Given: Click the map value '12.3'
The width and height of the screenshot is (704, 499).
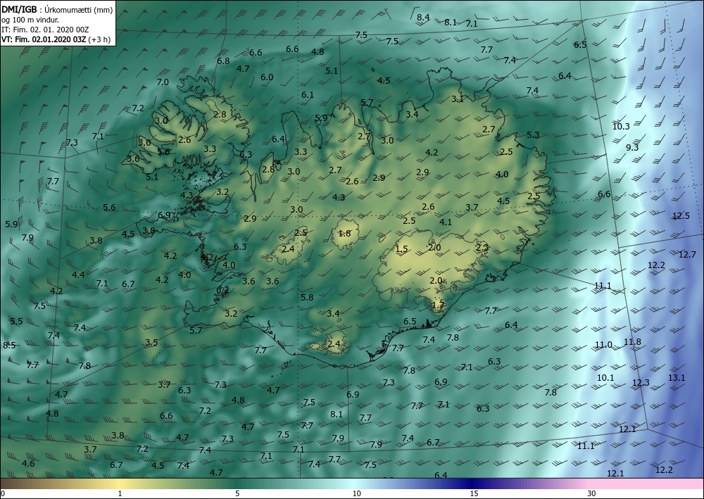Looking at the screenshot, I should (x=641, y=383).
